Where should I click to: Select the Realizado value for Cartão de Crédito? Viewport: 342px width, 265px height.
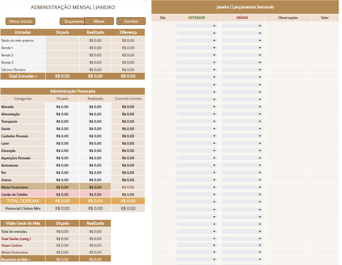tap(95, 194)
